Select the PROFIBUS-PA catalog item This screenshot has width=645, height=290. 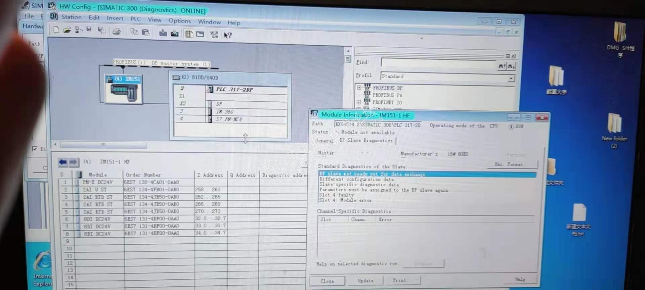pos(387,95)
